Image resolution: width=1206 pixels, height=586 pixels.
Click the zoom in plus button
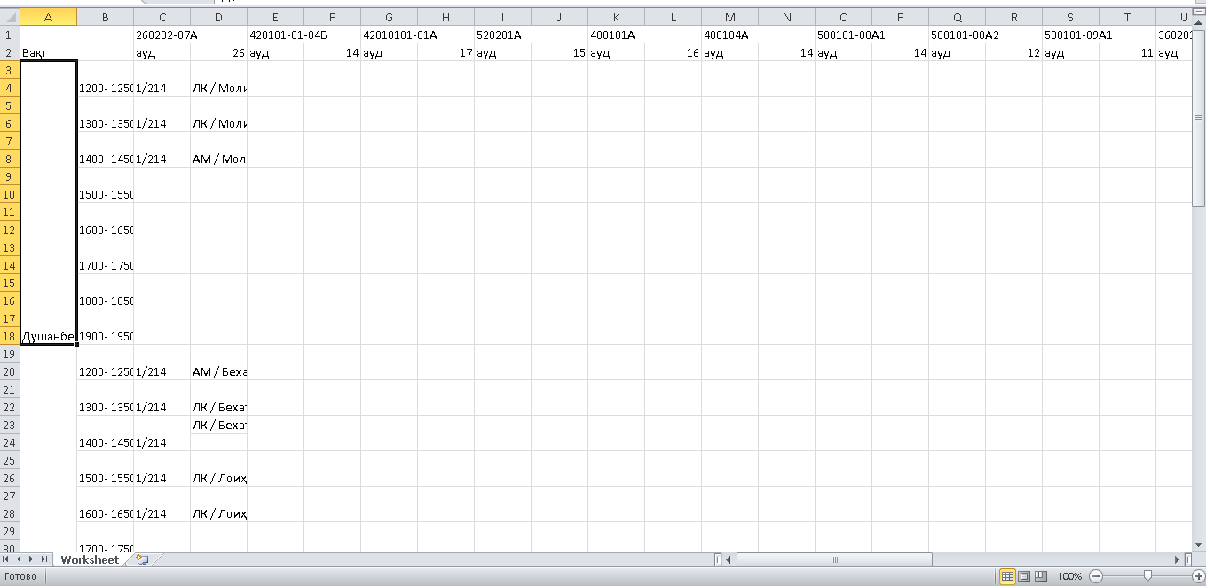click(1197, 576)
